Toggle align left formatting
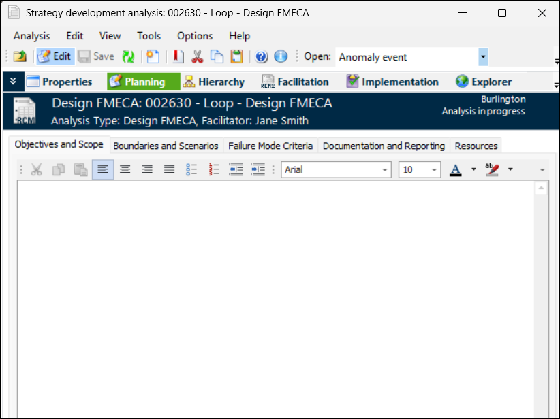The height and width of the screenshot is (419, 560). (x=103, y=169)
